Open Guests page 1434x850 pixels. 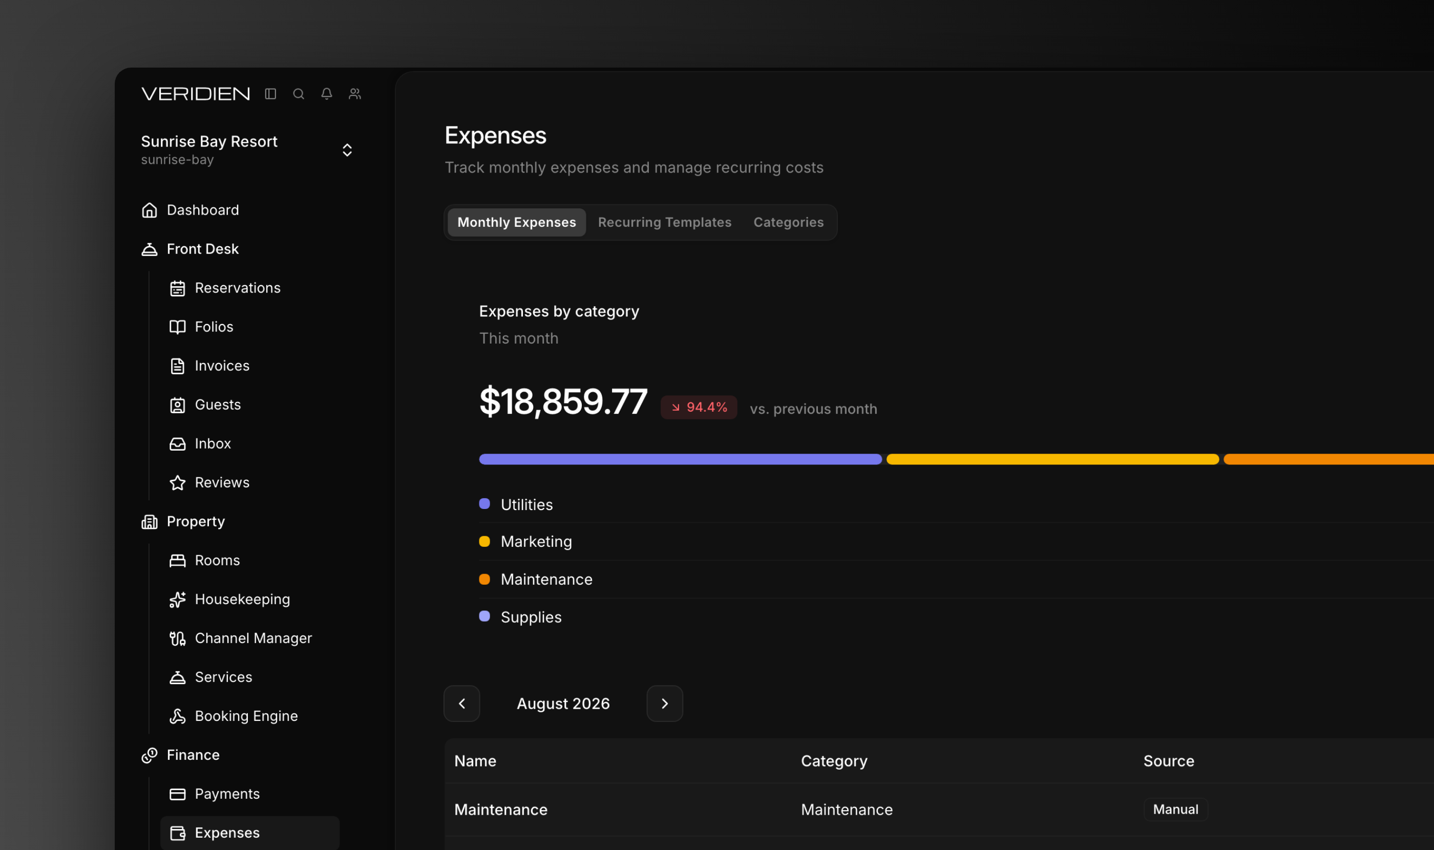218,405
